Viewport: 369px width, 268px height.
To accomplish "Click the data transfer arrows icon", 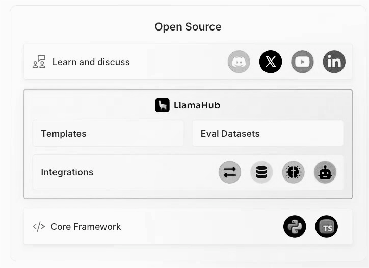I will pos(230,172).
